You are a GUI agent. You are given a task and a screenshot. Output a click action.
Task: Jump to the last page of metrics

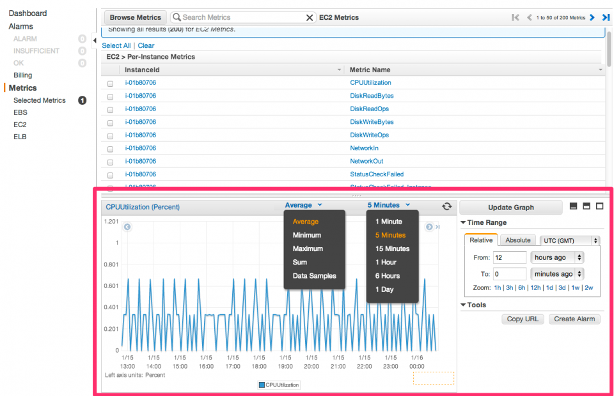[x=606, y=18]
